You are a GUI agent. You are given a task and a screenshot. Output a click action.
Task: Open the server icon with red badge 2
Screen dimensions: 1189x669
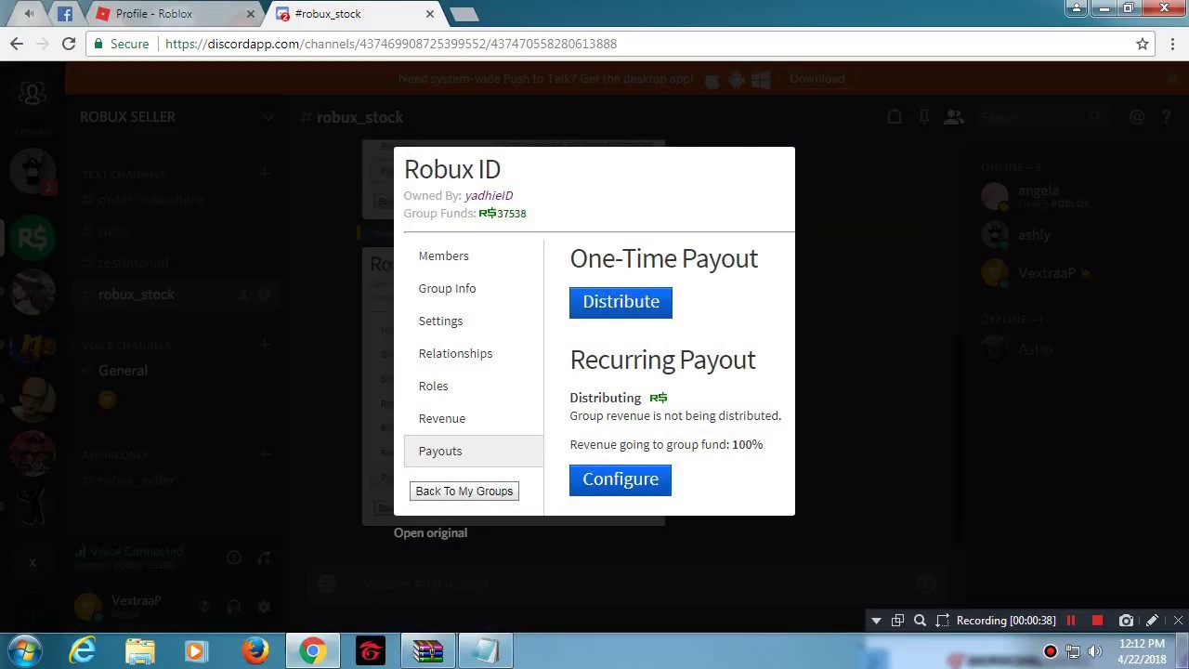point(33,172)
